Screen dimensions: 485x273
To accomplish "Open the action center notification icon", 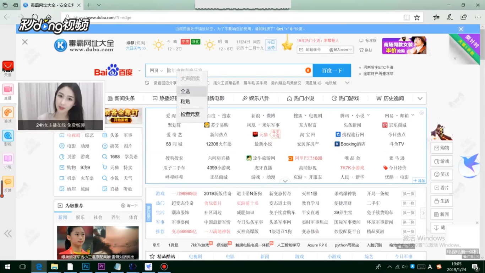I will point(475,267).
